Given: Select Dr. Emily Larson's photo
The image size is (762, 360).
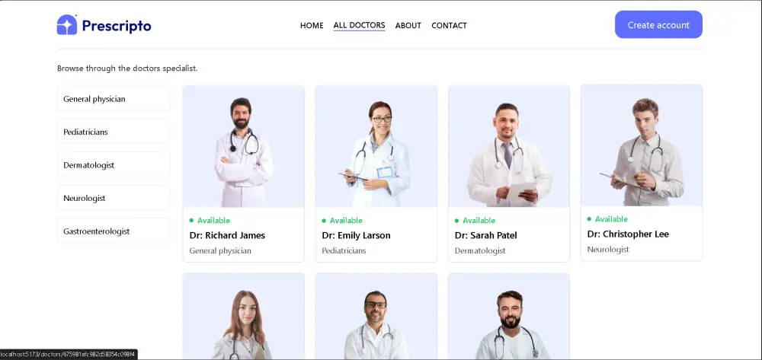Looking at the screenshot, I should click(x=376, y=147).
